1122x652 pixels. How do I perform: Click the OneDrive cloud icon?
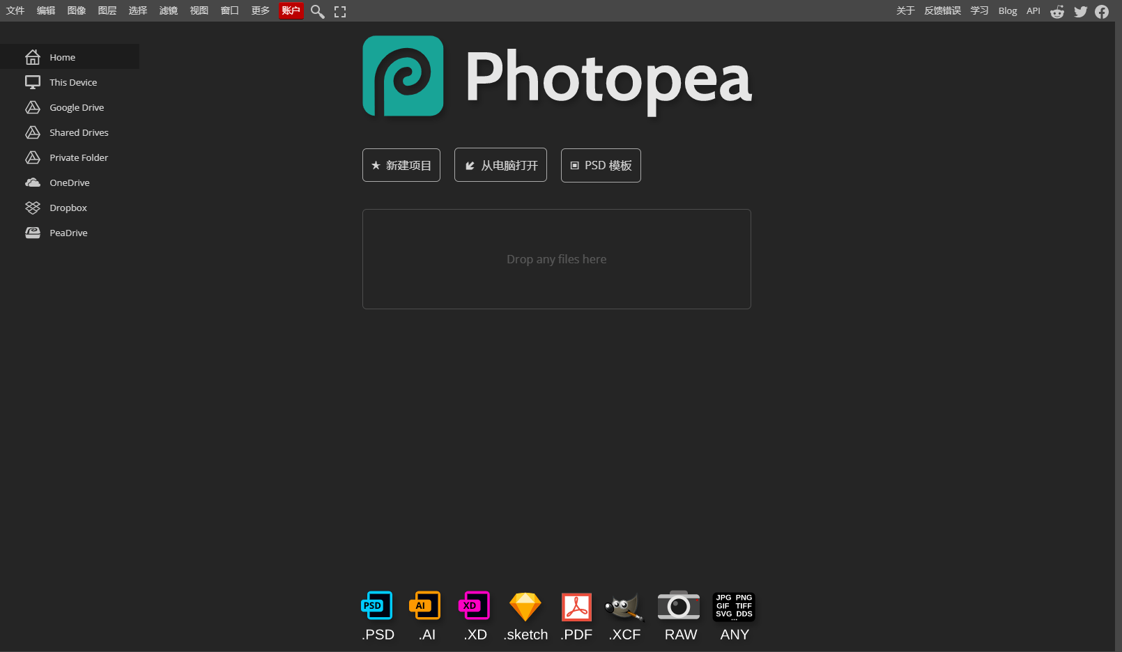(33, 183)
